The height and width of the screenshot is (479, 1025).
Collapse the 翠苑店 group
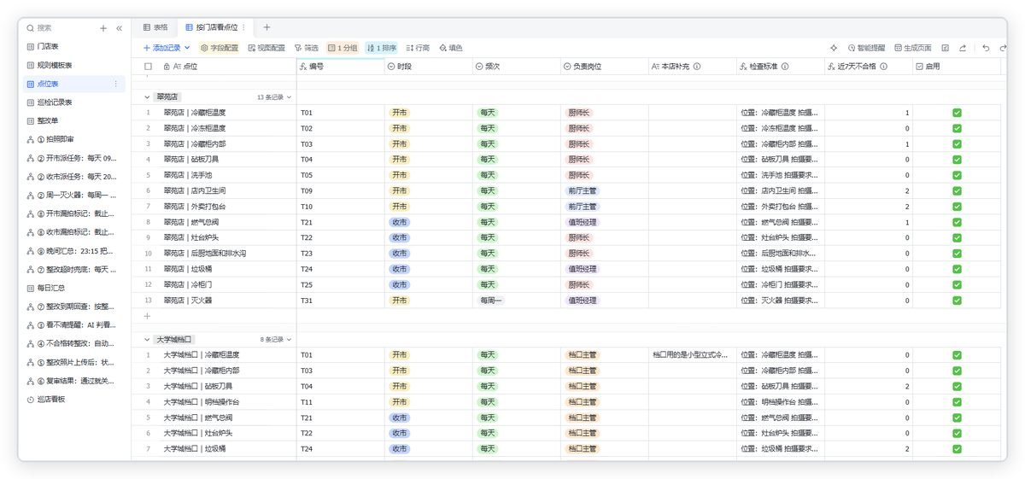pos(148,97)
